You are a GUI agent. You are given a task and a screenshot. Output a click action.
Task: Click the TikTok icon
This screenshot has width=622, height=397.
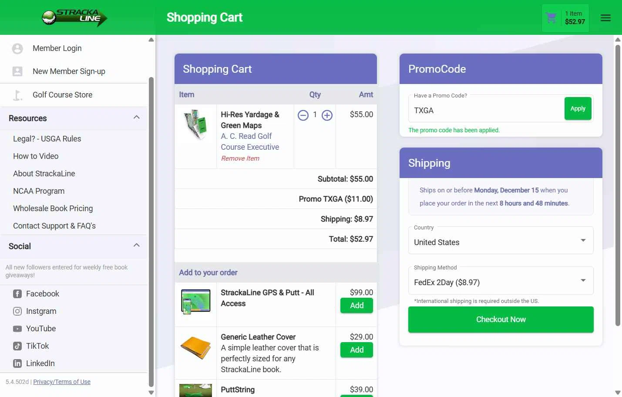[x=17, y=346]
